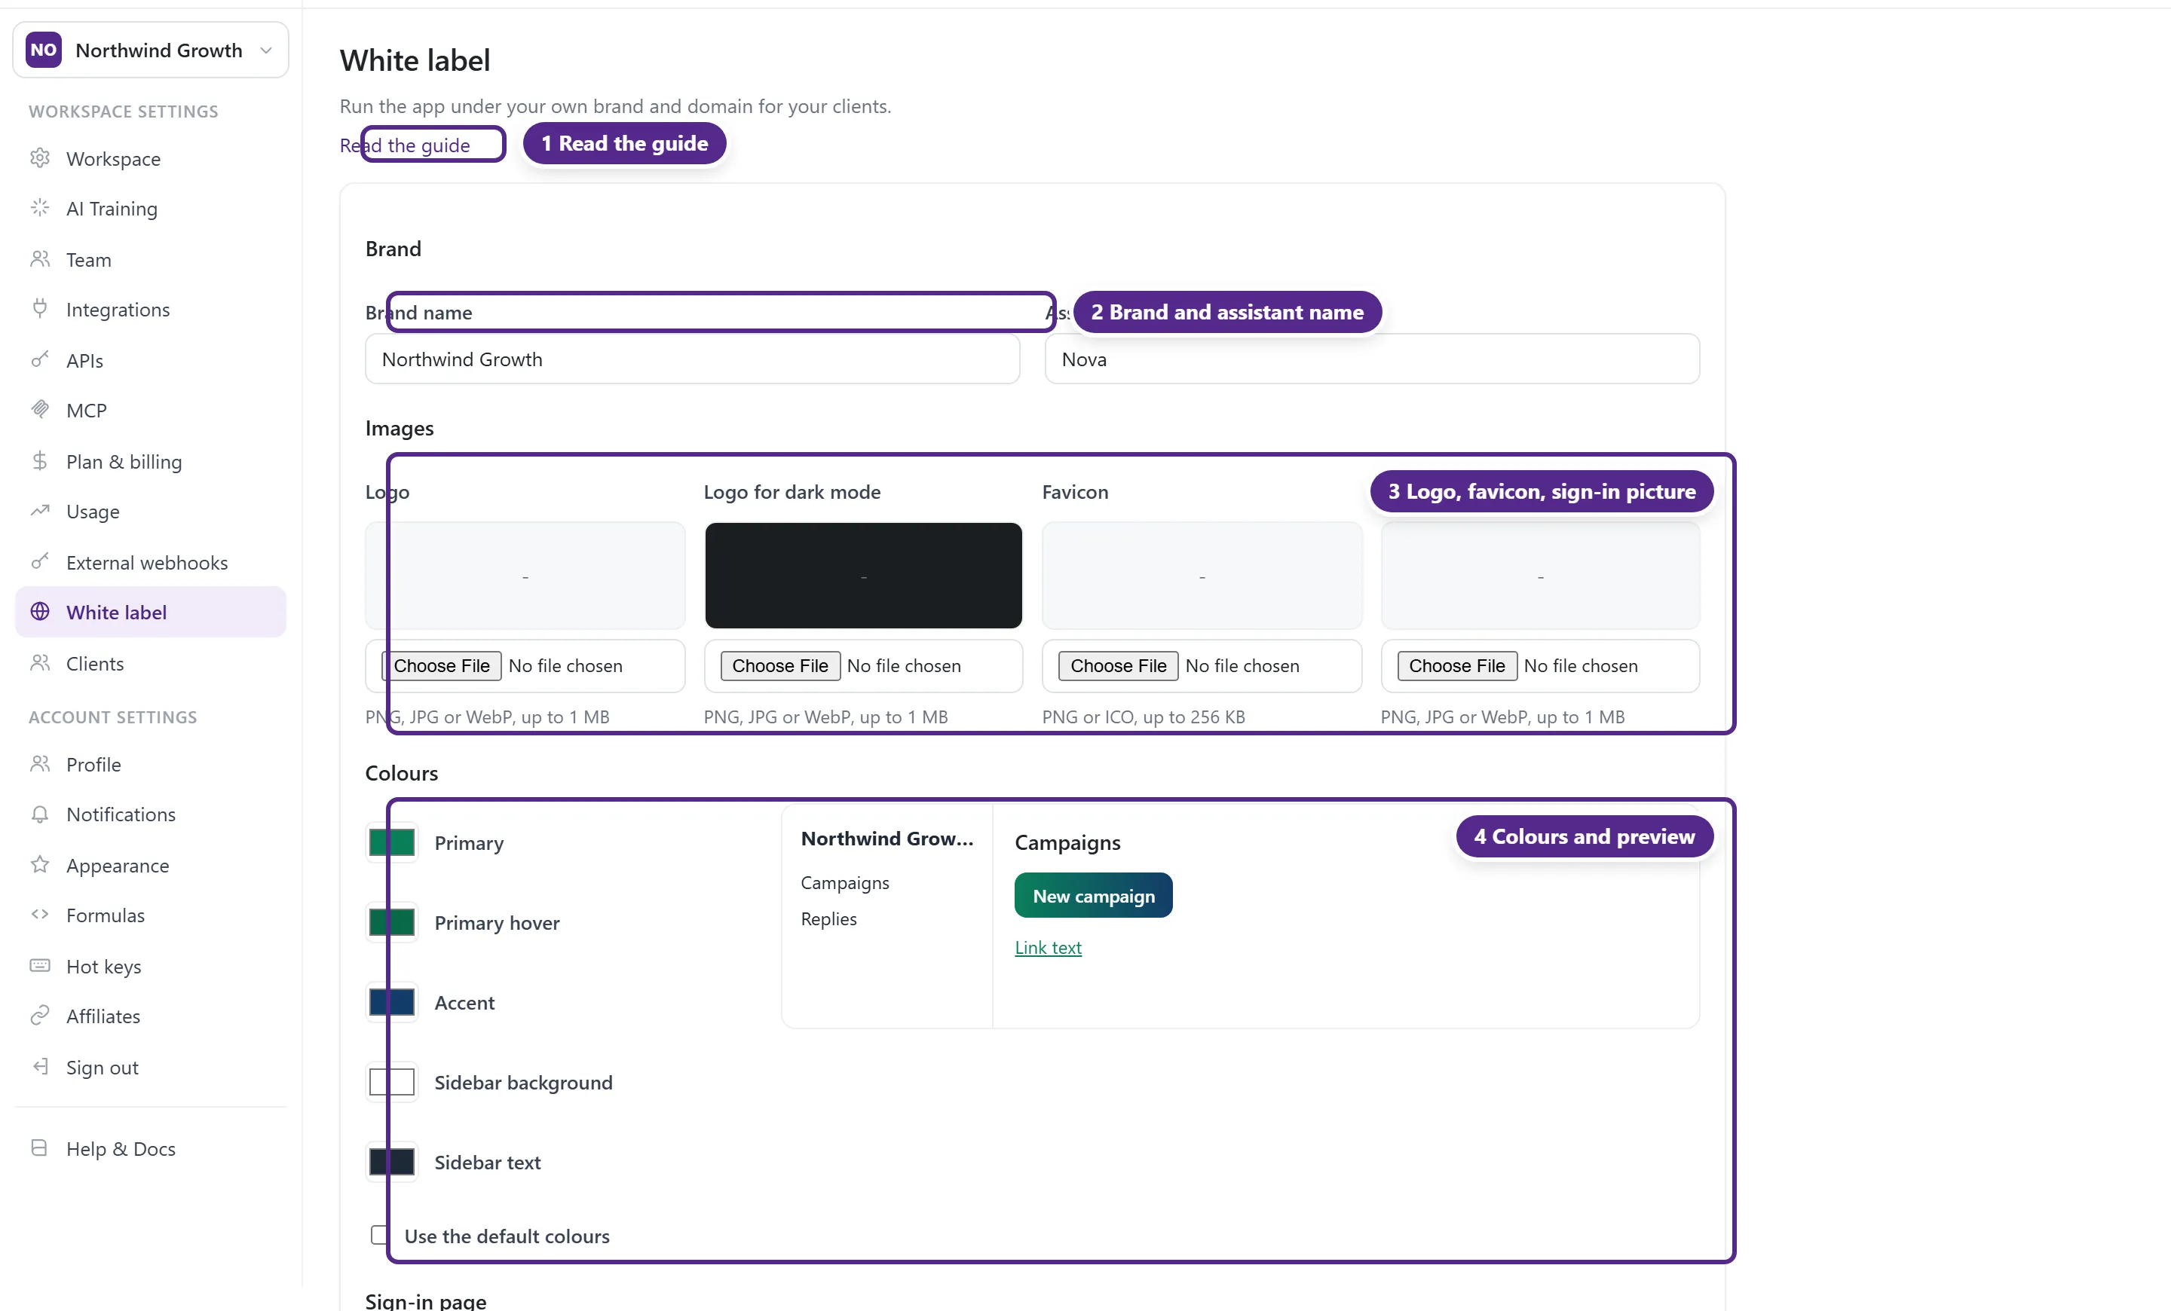Click the Profile user icon

(x=40, y=764)
